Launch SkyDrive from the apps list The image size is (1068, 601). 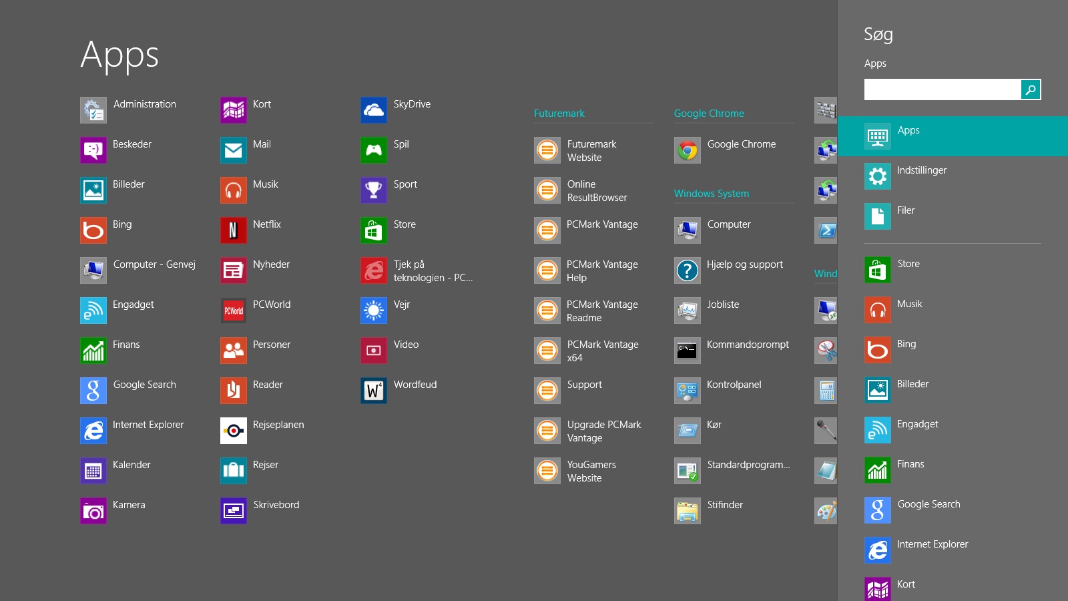(x=373, y=110)
